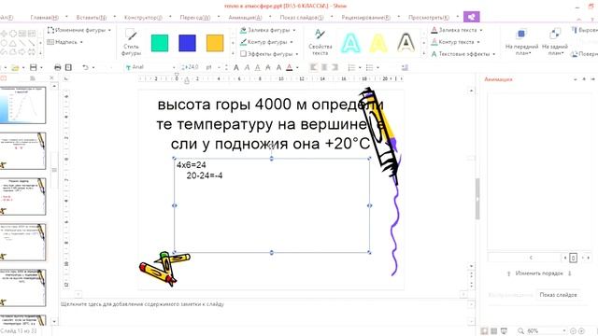Bring shape to front (На передний план)

point(521,42)
